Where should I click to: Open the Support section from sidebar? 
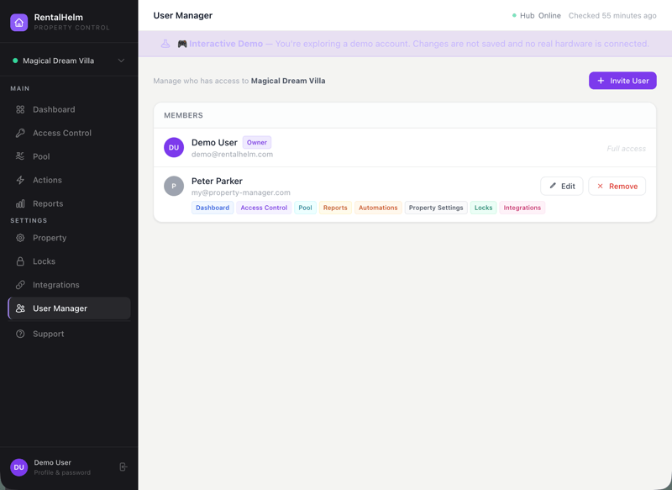point(48,334)
